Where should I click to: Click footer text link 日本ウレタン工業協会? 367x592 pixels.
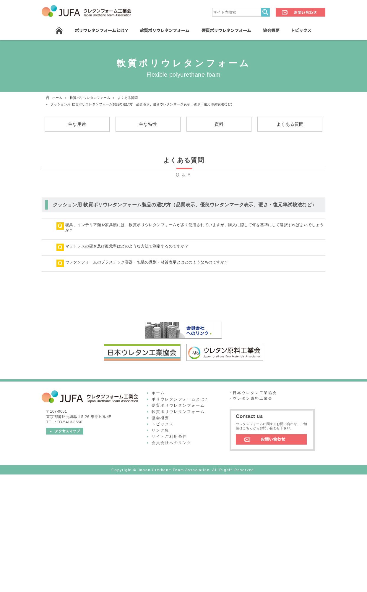pos(255,393)
